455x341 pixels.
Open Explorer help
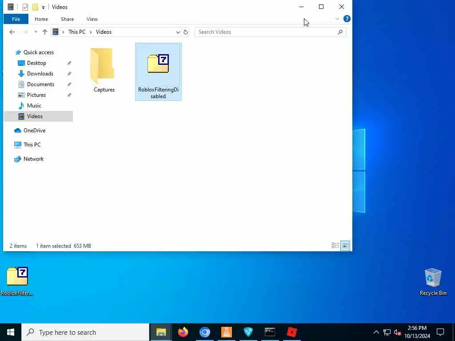click(x=347, y=19)
